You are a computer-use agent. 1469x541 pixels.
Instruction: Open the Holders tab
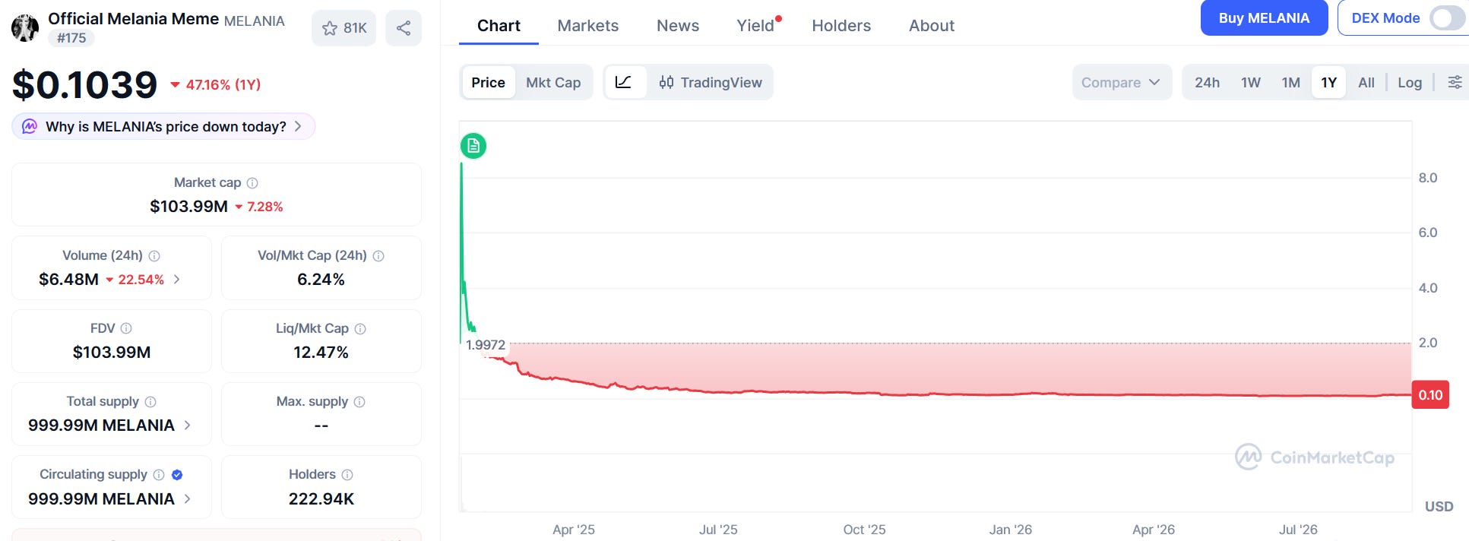[841, 26]
